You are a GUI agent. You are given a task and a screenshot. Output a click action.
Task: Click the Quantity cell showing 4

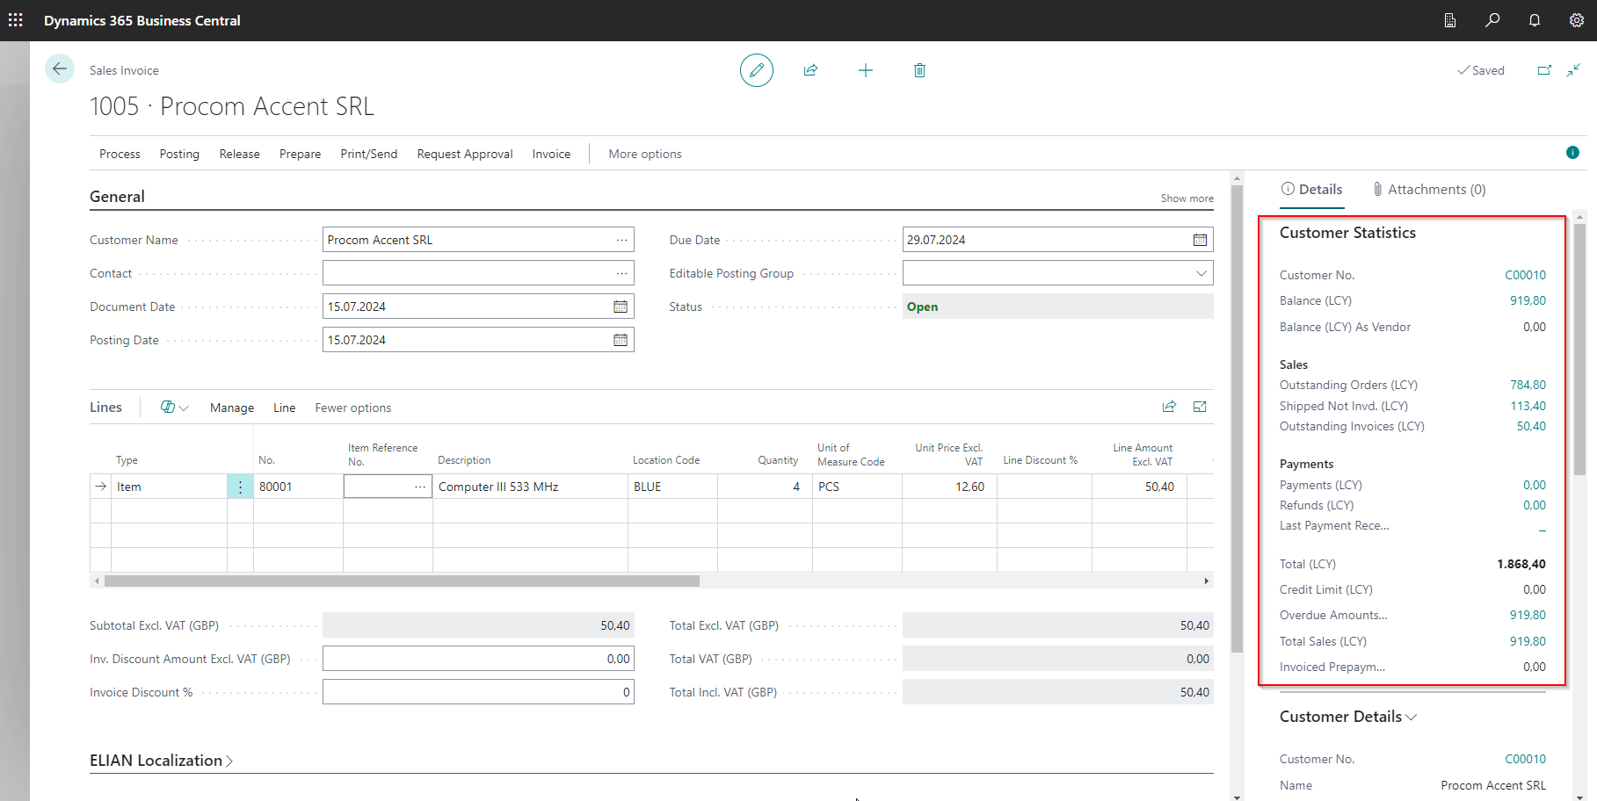click(x=765, y=487)
